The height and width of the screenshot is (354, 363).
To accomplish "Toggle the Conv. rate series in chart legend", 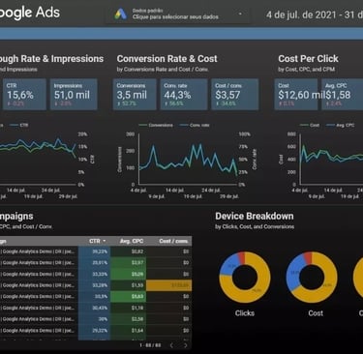I will 195,125.
